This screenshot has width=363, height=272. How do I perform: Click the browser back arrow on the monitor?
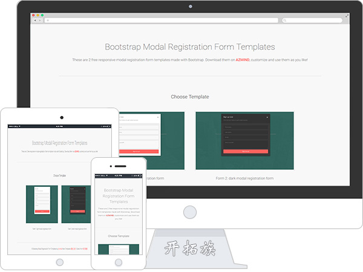[35, 21]
